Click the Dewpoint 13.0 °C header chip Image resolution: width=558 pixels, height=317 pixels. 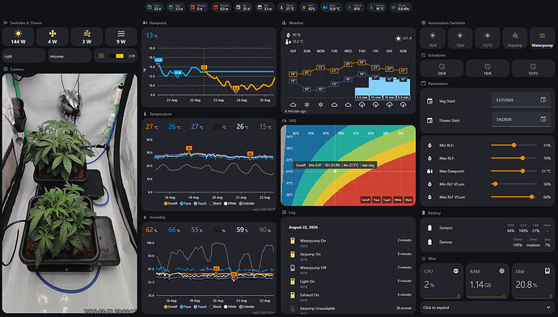(332, 7)
